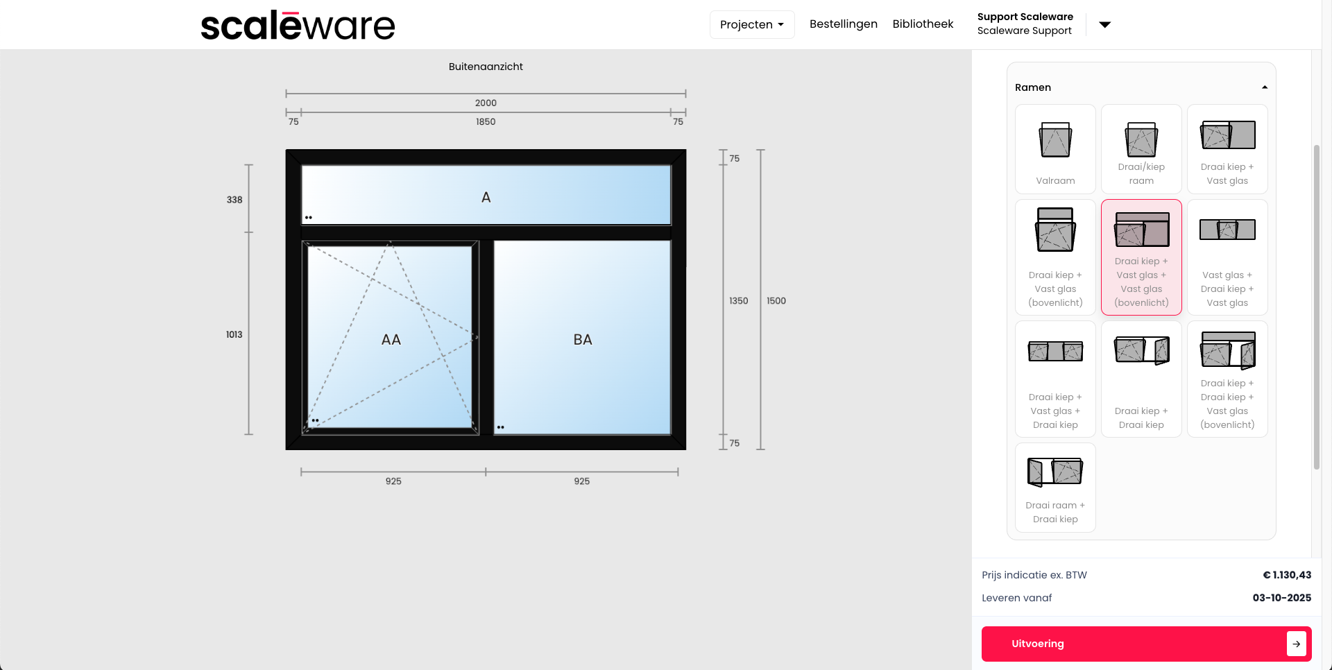Viewport: 1332px width, 670px height.
Task: Go to Bestellingen
Action: (x=843, y=24)
